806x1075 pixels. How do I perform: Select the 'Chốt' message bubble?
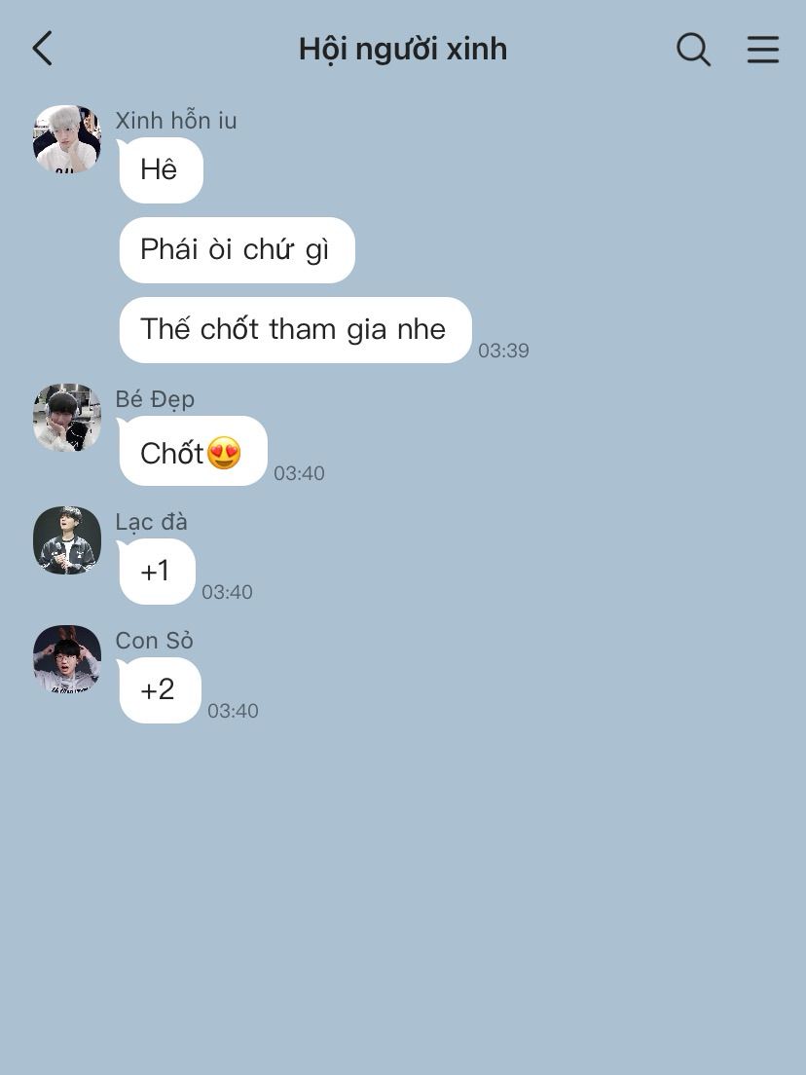(194, 451)
